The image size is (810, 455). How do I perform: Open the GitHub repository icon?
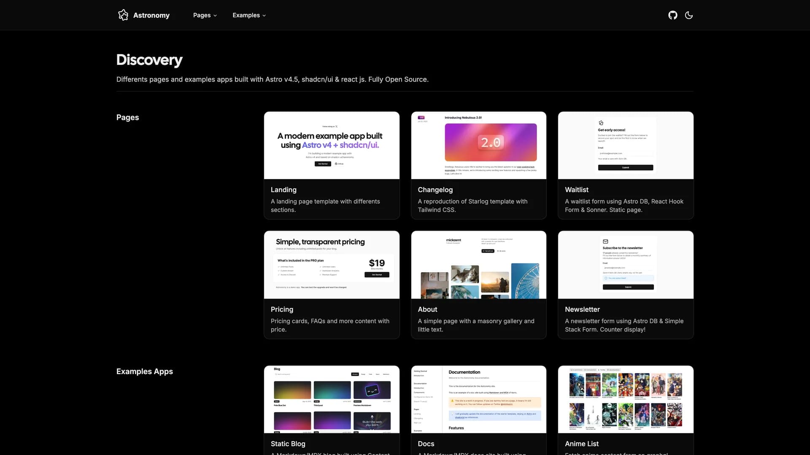[672, 15]
